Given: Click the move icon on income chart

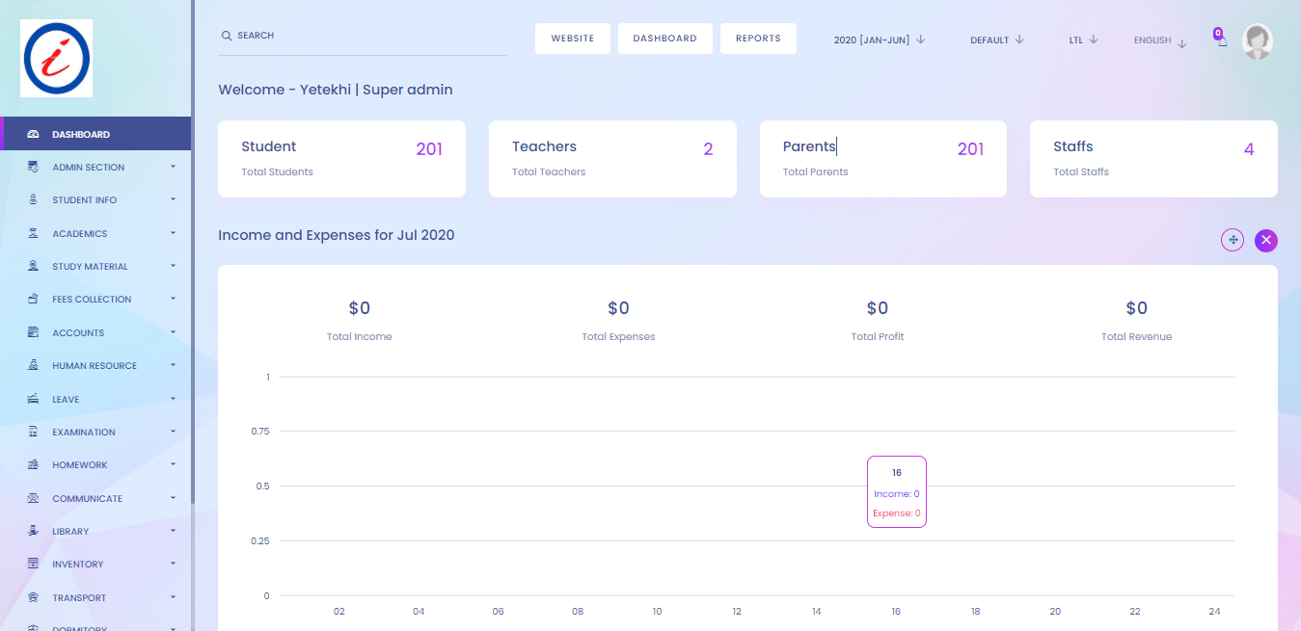Looking at the screenshot, I should tap(1233, 240).
